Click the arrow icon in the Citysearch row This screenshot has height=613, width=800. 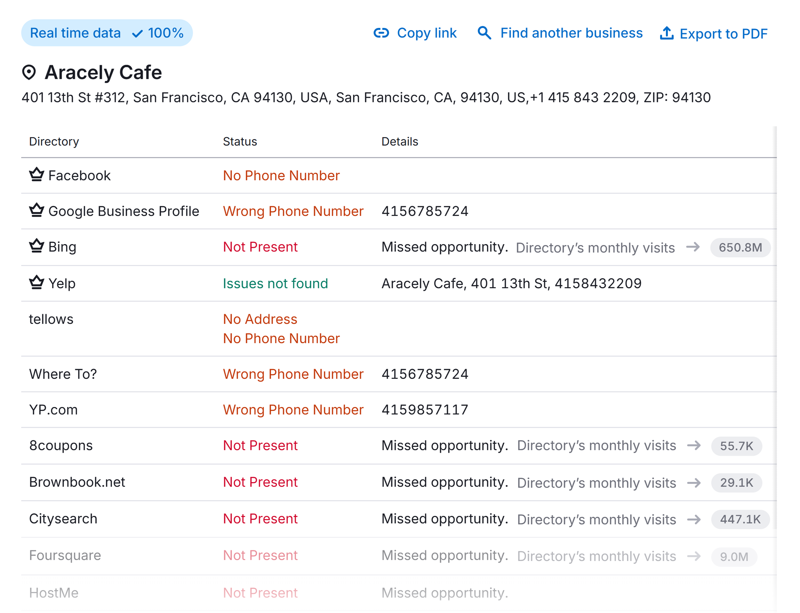694,519
